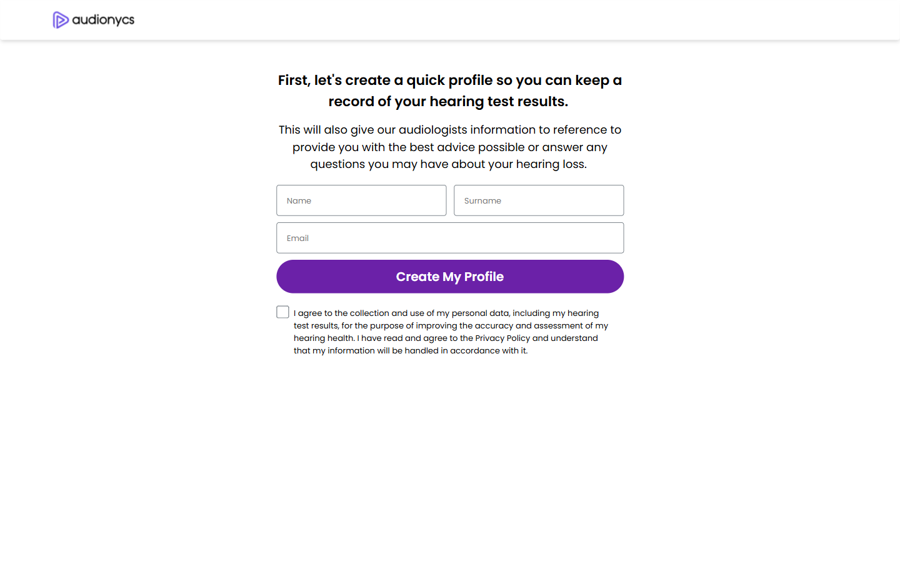900x562 pixels.
Task: Click the Email placeholder text
Action: coord(297,238)
